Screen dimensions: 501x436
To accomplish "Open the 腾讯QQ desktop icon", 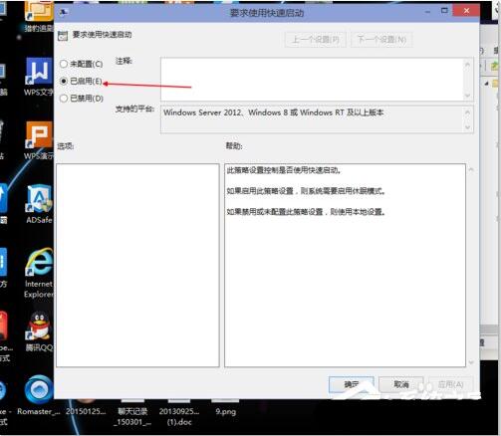I will click(x=39, y=331).
